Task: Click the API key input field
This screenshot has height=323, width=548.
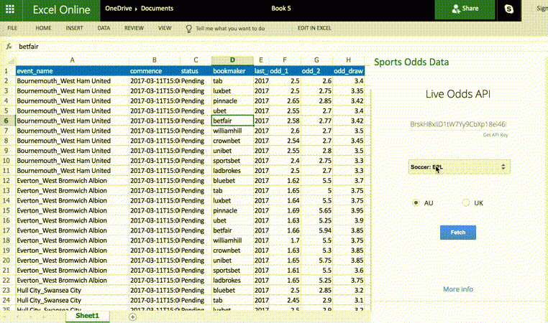Action: tap(457, 124)
